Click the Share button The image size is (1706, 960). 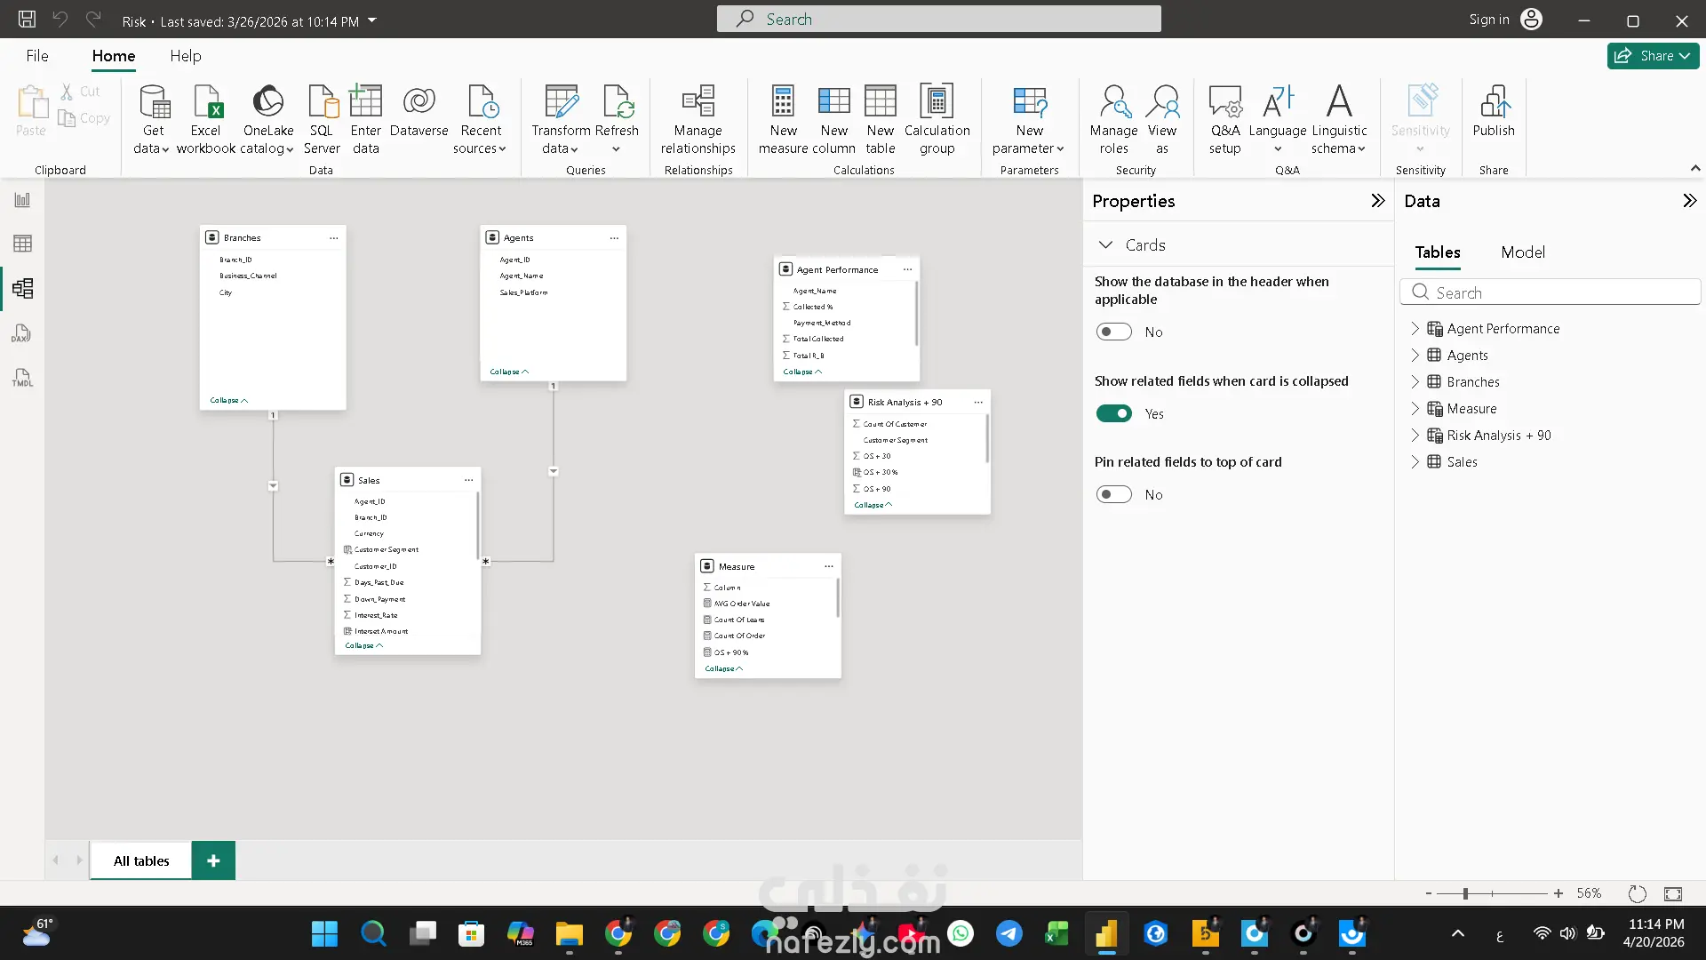[1653, 55]
